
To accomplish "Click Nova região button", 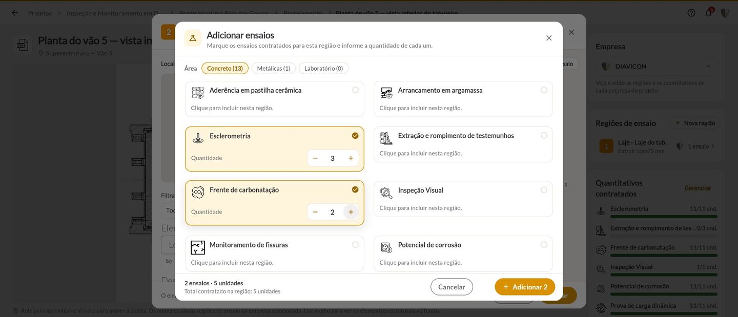I will pyautogui.click(x=694, y=123).
